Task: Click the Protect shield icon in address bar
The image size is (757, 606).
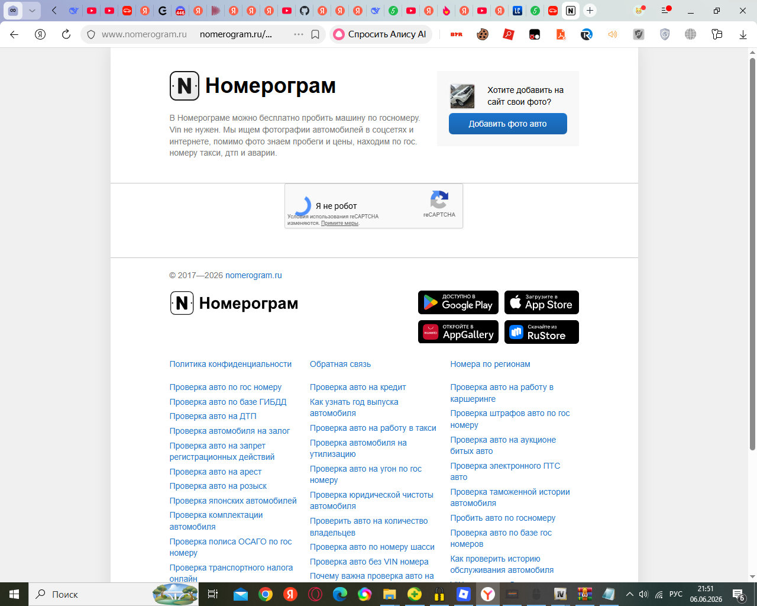Action: pyautogui.click(x=91, y=34)
